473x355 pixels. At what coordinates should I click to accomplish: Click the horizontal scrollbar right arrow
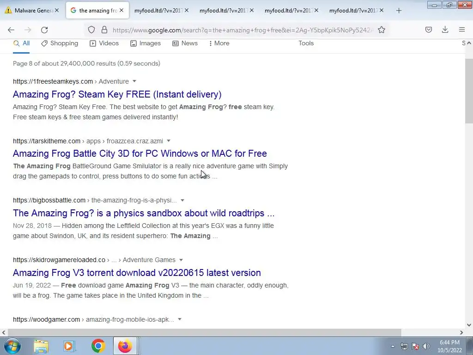461,332
